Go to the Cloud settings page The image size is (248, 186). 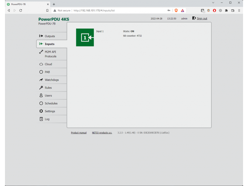click(x=52, y=64)
